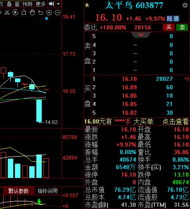
Task: Click the green down-arrow indicator signal
Action: pos(39,202)
